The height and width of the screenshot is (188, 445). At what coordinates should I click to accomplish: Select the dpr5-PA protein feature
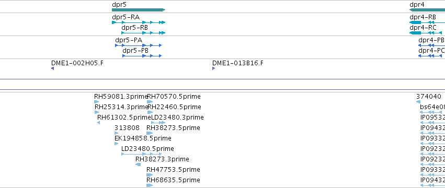[138, 45]
